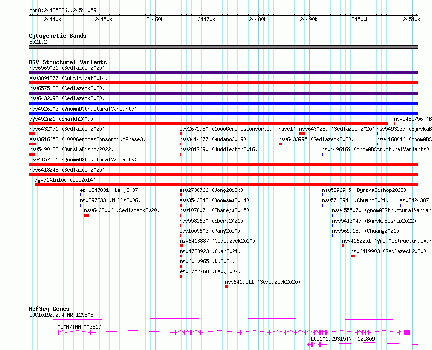The image size is (432, 350).
Task: Click the nsv6418248 (Sedlazeck2020) label
Action: [x=67, y=170]
